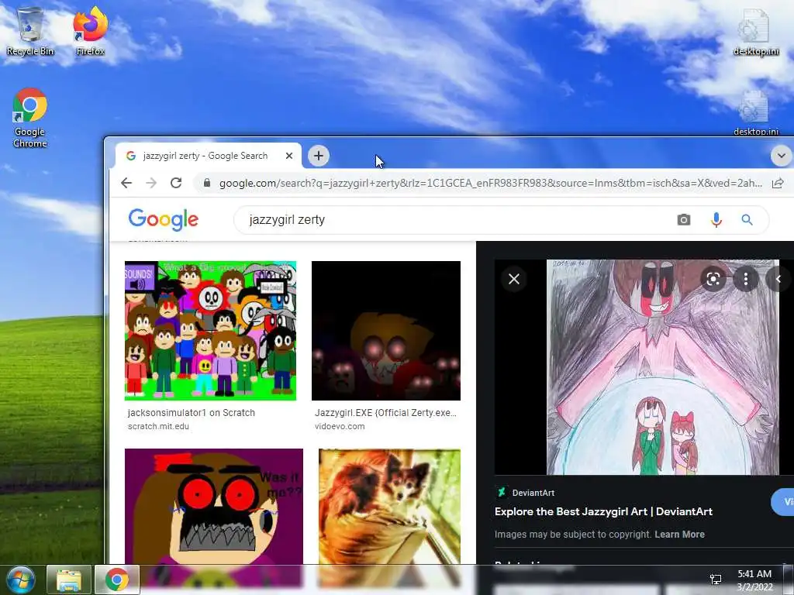
Task: Go forward in browser history
Action: point(151,183)
